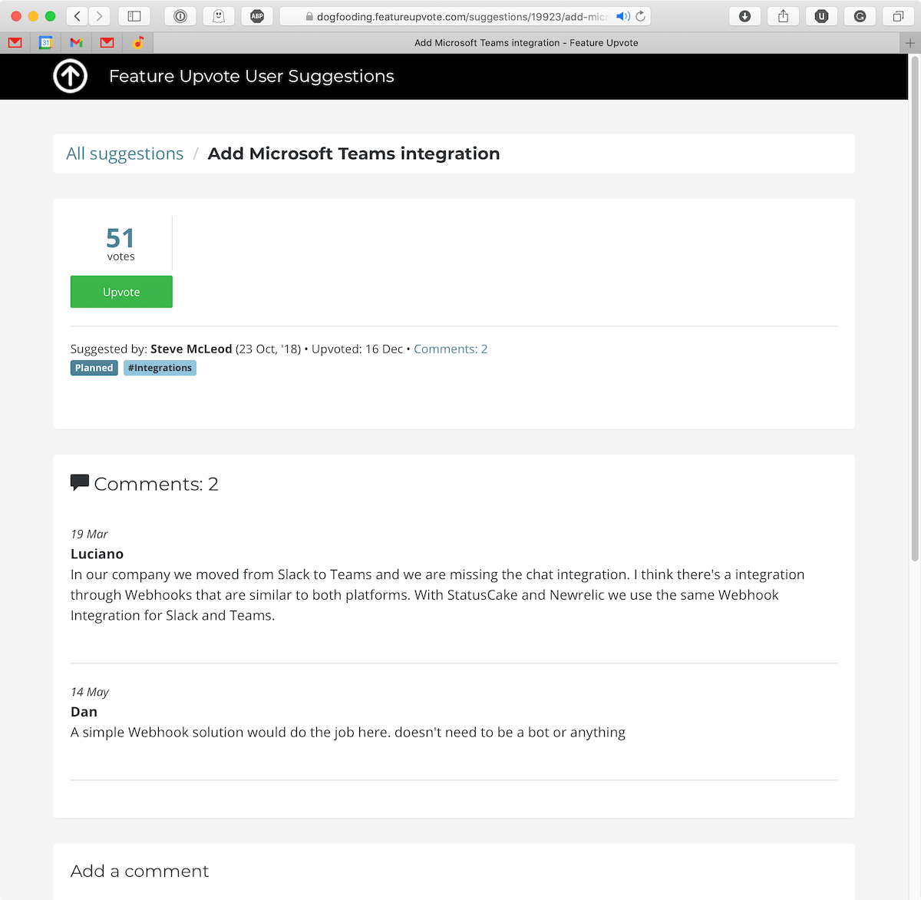Open the second red mail pinned tab

click(x=107, y=43)
